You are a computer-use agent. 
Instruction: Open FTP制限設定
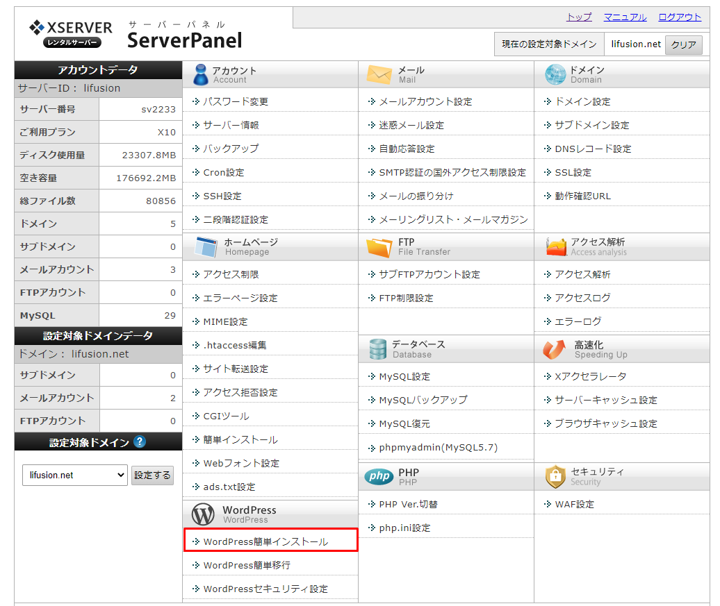click(406, 298)
